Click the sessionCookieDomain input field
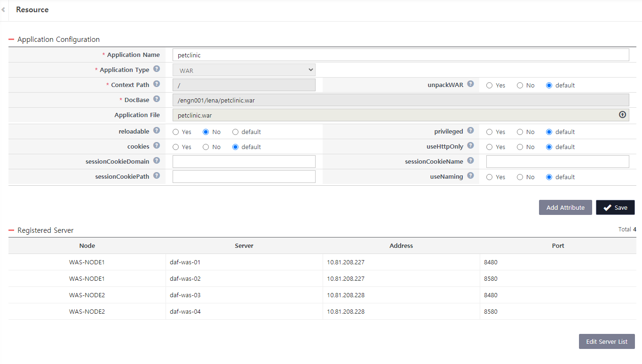The height and width of the screenshot is (364, 642). pyautogui.click(x=244, y=161)
